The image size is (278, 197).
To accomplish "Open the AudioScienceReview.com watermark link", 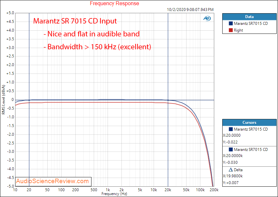I will tap(53, 181).
